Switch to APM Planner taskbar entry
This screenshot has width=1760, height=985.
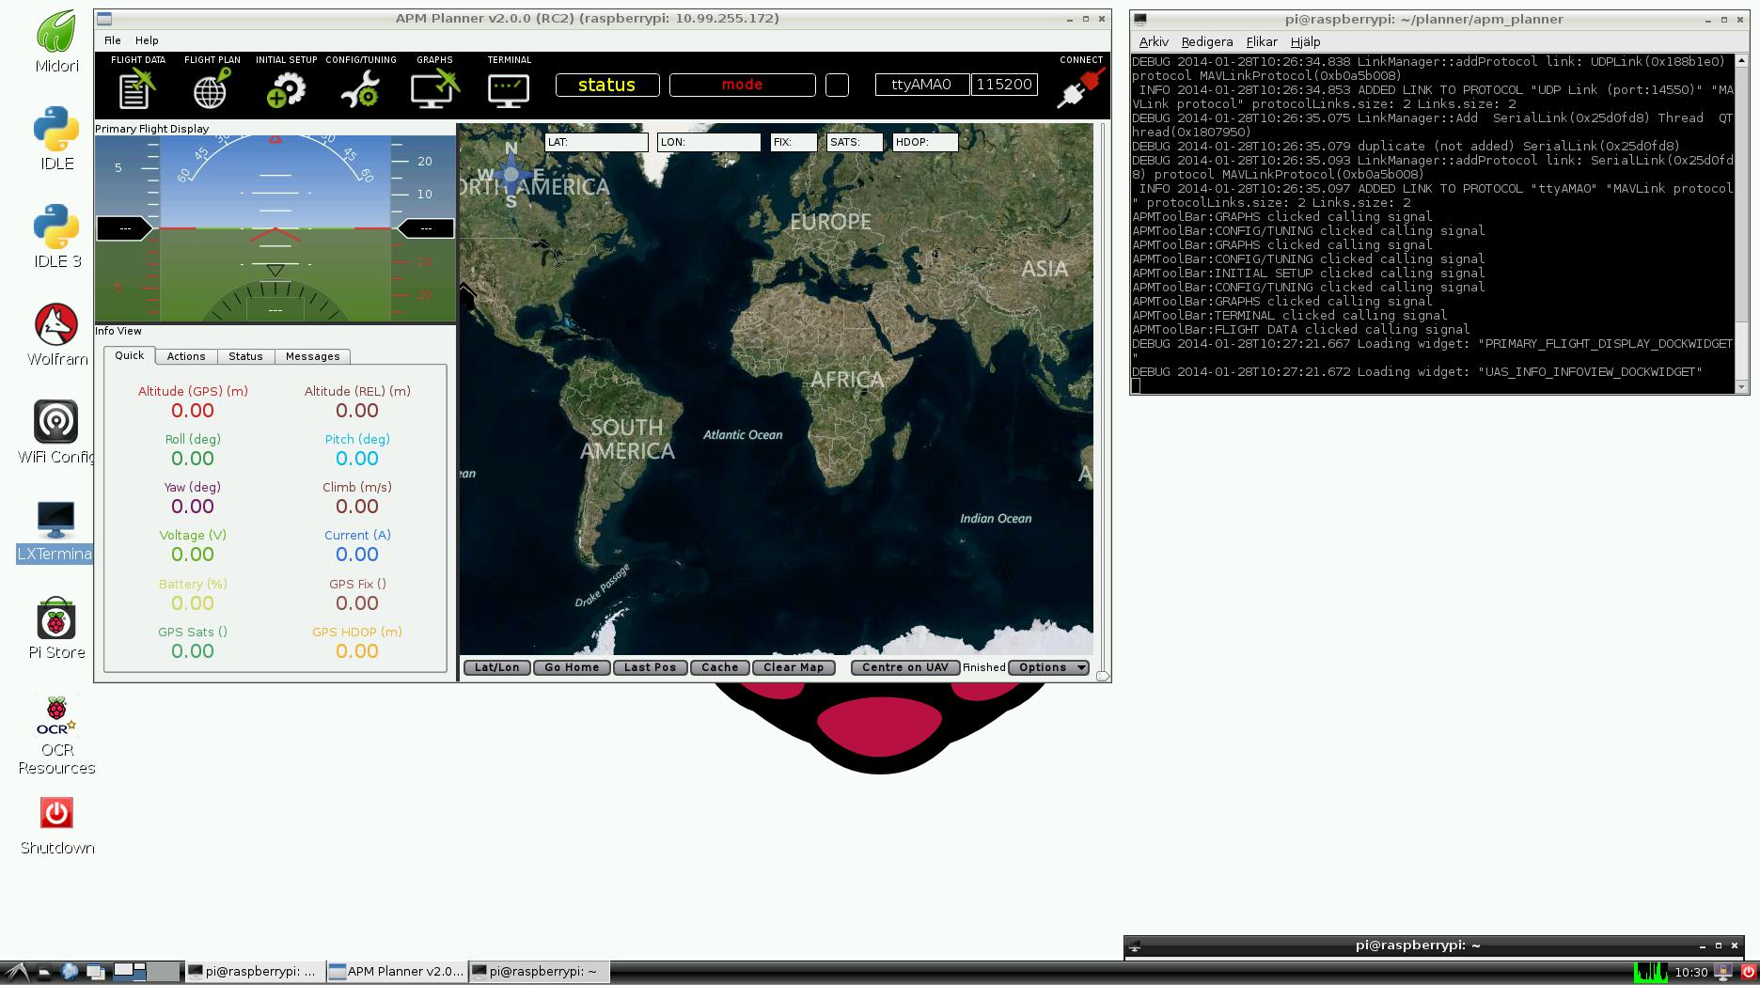[x=396, y=972]
